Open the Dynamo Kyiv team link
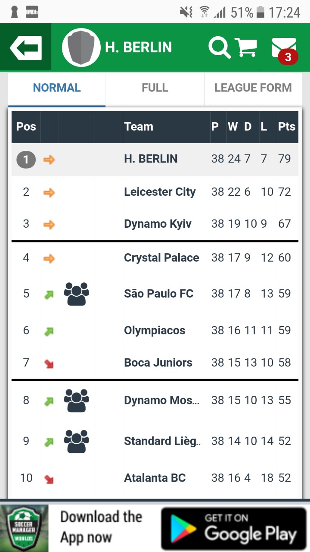Image resolution: width=310 pixels, height=552 pixels. [158, 224]
